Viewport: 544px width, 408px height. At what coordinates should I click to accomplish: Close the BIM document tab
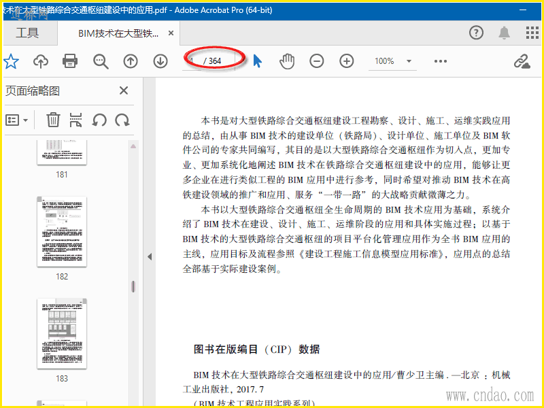(171, 33)
